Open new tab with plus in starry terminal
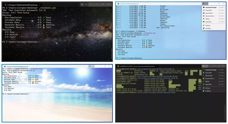The image size is (228, 124). click(82, 4)
